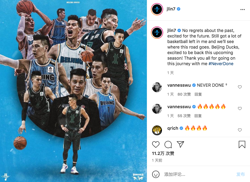View the 11.2万 likes list

pyautogui.click(x=163, y=153)
